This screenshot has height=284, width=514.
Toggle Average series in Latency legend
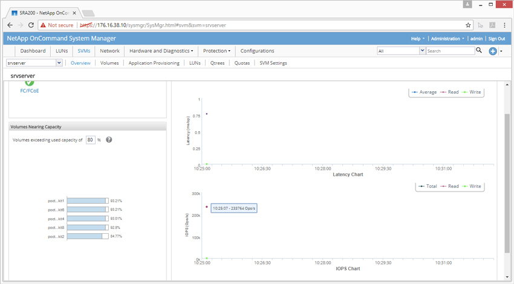pyautogui.click(x=424, y=92)
